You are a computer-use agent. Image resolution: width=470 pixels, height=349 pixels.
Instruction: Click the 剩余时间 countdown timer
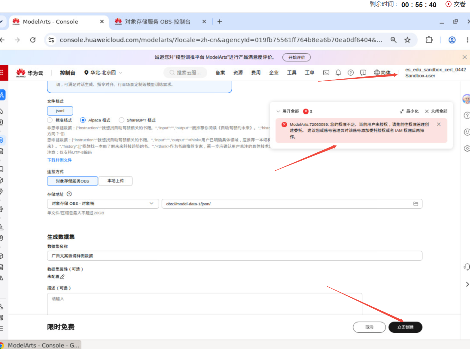403,5
